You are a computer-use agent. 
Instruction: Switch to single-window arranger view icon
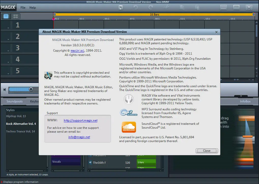[6, 16]
